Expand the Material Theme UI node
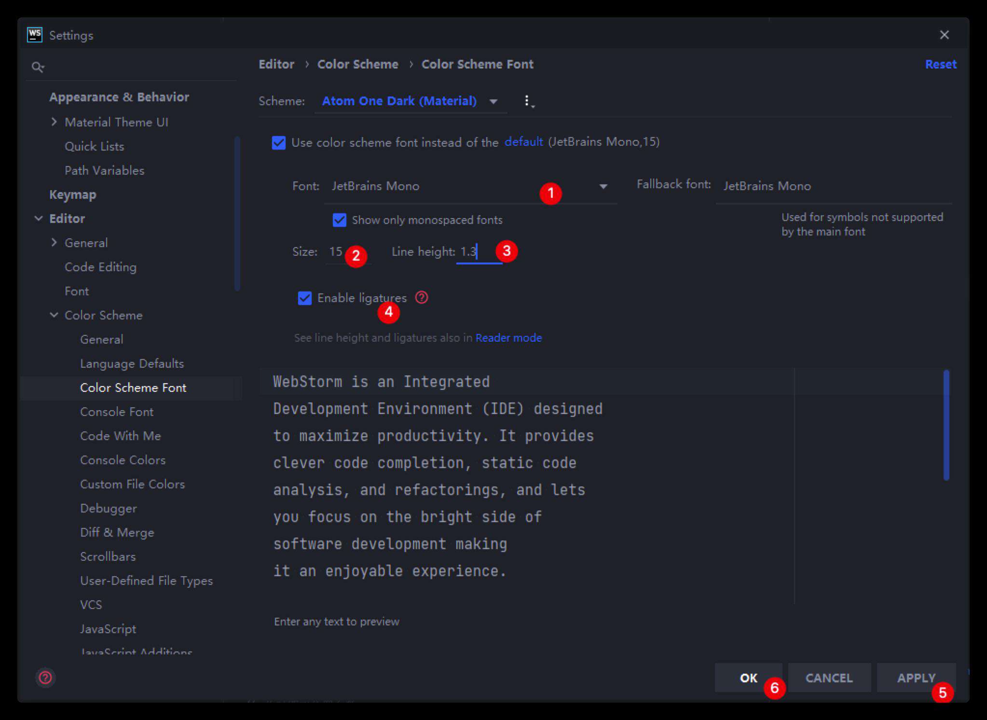Viewport: 987px width, 720px height. coord(54,122)
